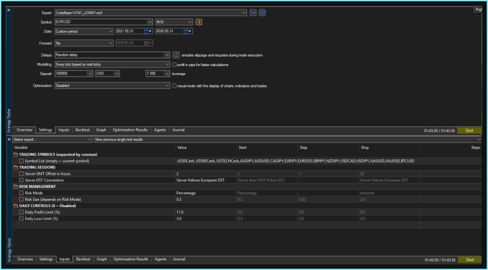The width and height of the screenshot is (488, 270).
Task: Click the TRADING SESSIONS group row
Action: click(247, 167)
